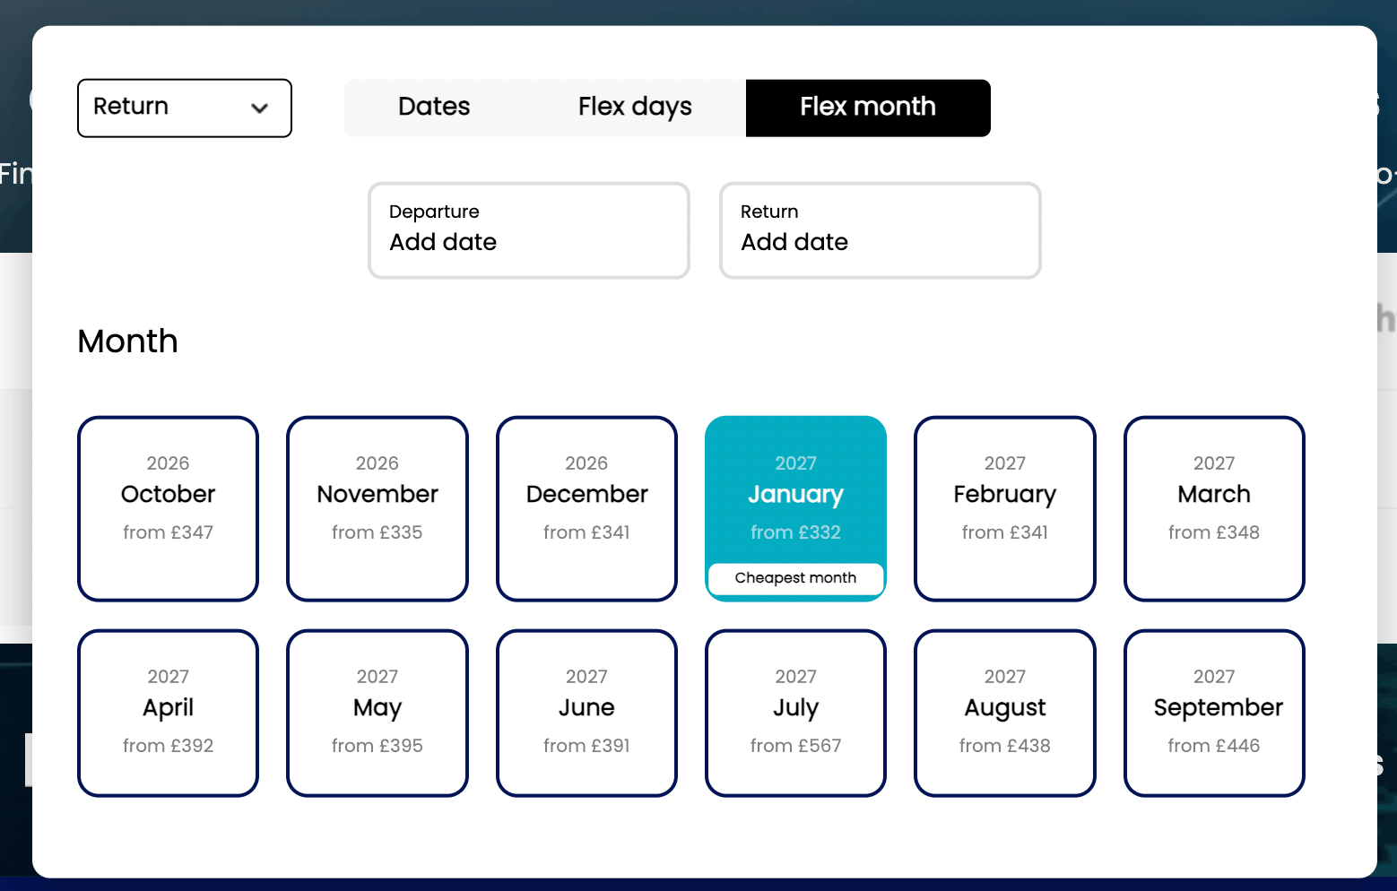Choose the October 2026 month card
This screenshot has height=891, width=1397.
[x=169, y=508]
